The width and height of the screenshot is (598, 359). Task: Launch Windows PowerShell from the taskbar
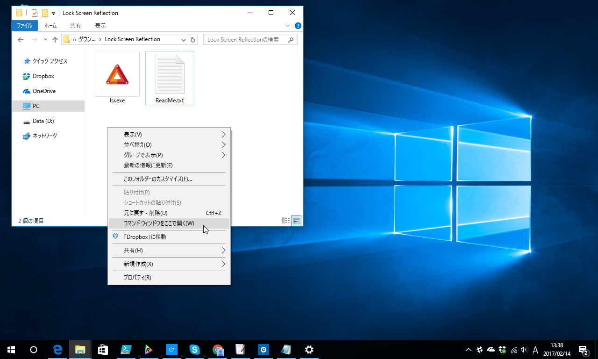[126, 350]
